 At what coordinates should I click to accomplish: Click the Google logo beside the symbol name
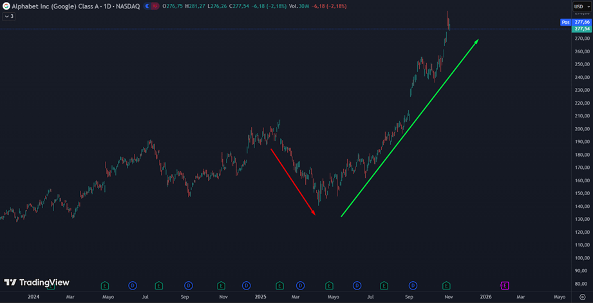(6, 6)
